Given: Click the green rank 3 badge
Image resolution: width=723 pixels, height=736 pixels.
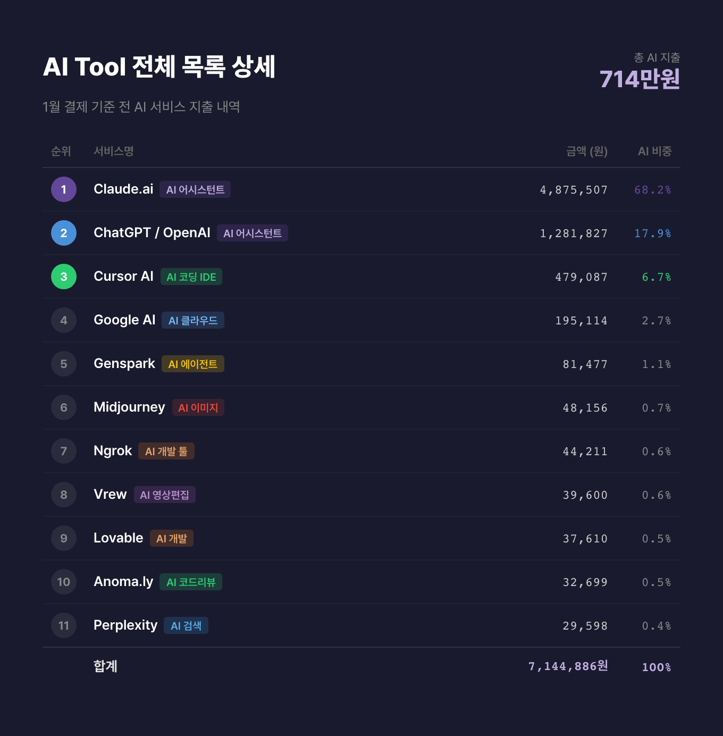Looking at the screenshot, I should [64, 277].
